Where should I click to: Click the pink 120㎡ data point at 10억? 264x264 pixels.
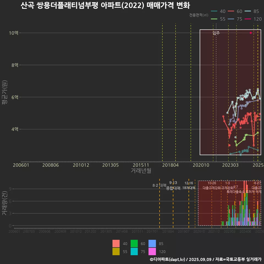(x=251, y=33)
